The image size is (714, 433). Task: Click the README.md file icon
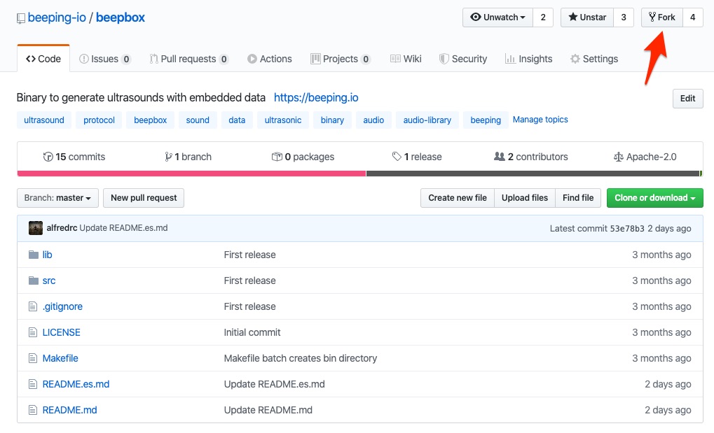click(33, 410)
